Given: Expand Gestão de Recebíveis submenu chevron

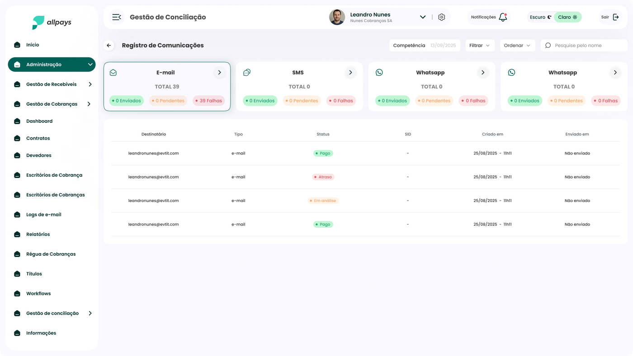Looking at the screenshot, I should (90, 84).
